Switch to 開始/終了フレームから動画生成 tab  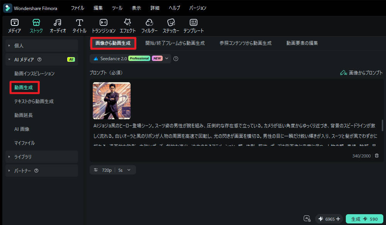point(175,43)
